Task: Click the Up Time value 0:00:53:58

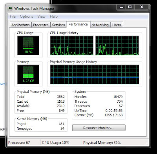Action: (114, 111)
